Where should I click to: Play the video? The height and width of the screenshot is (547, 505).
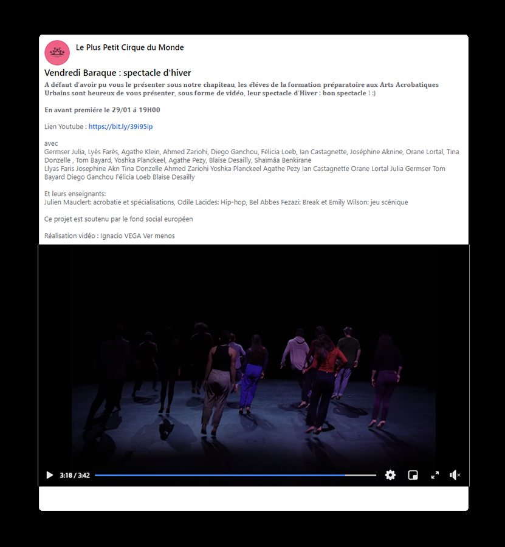pos(50,475)
